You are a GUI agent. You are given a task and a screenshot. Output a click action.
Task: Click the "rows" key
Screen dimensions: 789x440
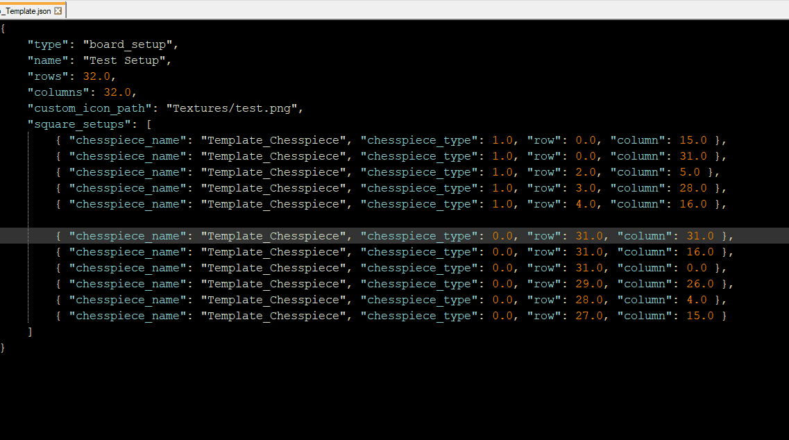pyautogui.click(x=47, y=76)
